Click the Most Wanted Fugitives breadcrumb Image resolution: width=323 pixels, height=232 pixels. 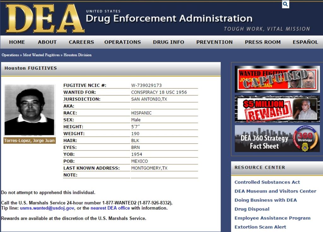click(41, 55)
